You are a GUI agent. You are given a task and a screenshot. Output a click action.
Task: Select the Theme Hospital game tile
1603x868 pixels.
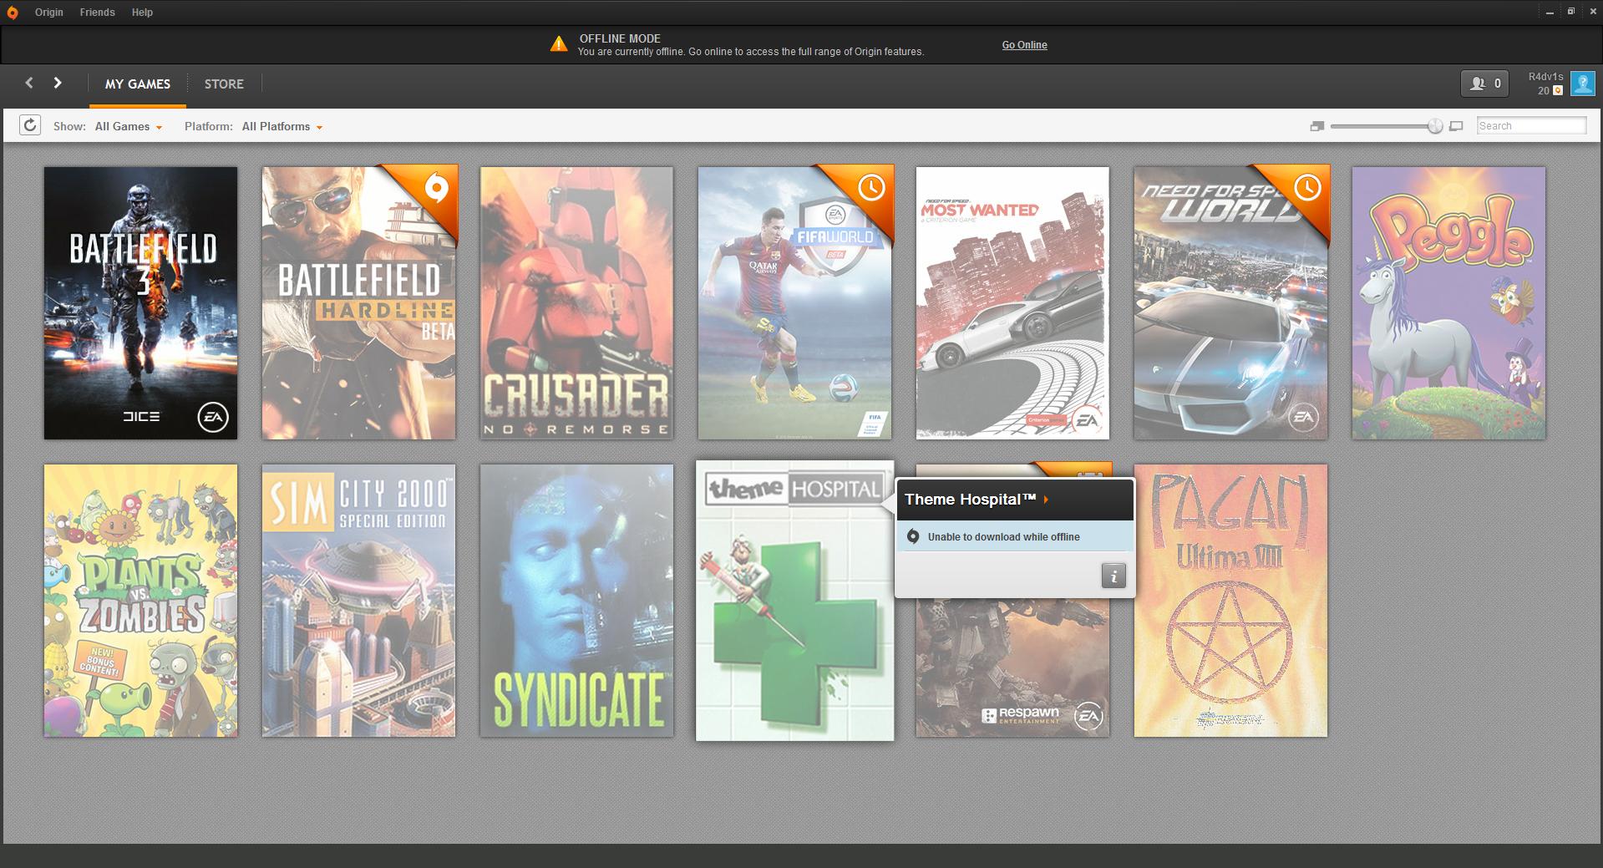(x=794, y=601)
